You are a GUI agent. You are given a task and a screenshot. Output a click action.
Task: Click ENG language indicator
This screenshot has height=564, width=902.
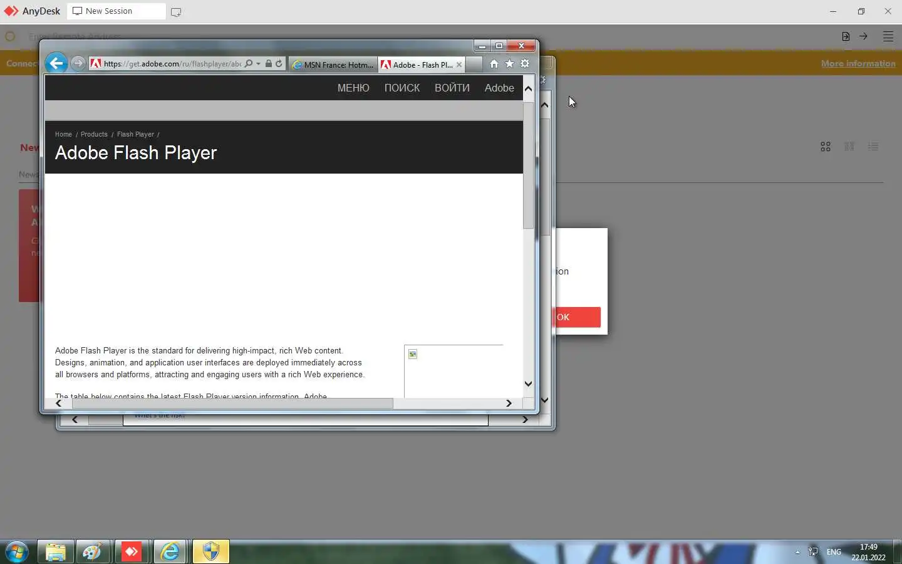click(834, 552)
